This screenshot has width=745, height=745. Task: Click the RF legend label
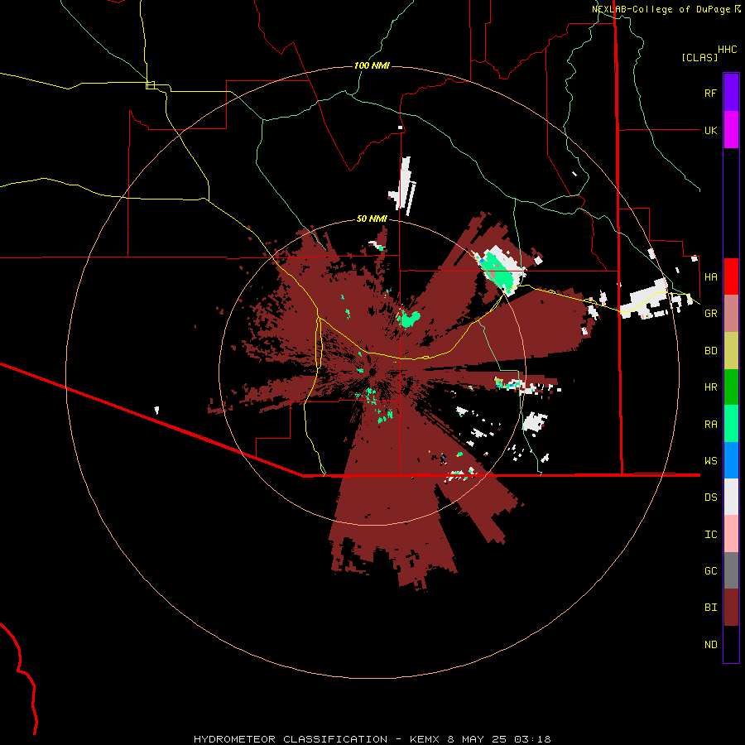pos(710,93)
